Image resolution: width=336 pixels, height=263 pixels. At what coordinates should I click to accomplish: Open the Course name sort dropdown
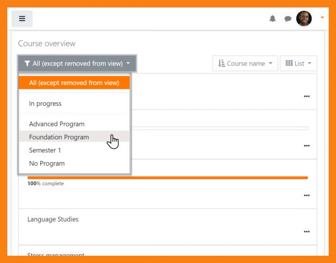(x=245, y=63)
